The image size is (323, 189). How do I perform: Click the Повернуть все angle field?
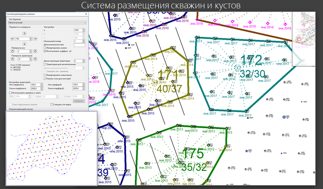(x=24, y=51)
